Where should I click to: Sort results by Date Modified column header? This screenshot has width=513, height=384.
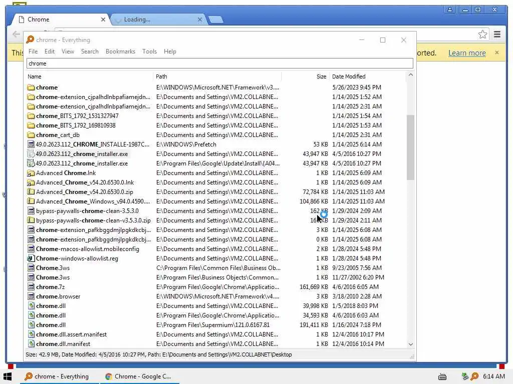pos(368,76)
